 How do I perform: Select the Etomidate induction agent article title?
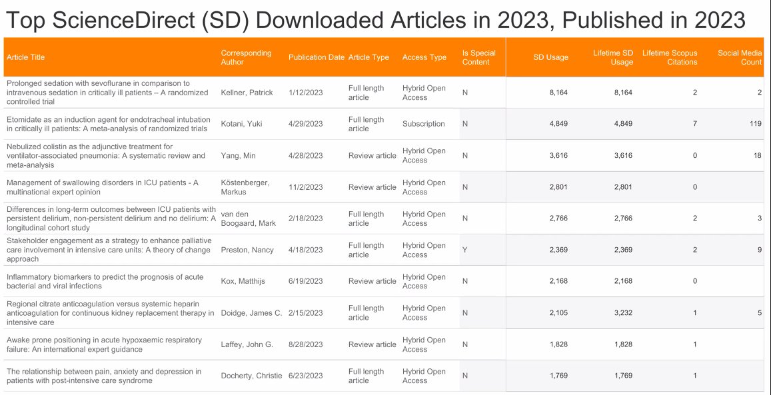coord(108,124)
